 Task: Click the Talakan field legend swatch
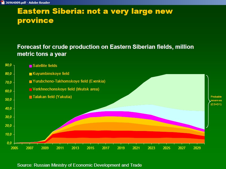click(x=31, y=97)
